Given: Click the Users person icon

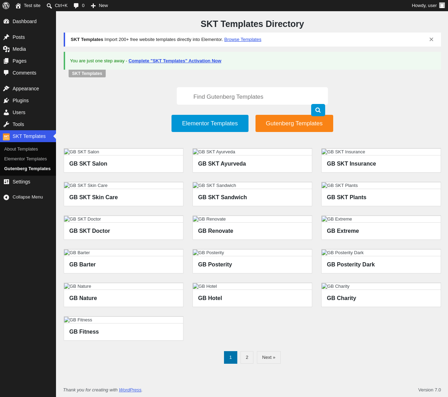Looking at the screenshot, I should click(x=6, y=112).
